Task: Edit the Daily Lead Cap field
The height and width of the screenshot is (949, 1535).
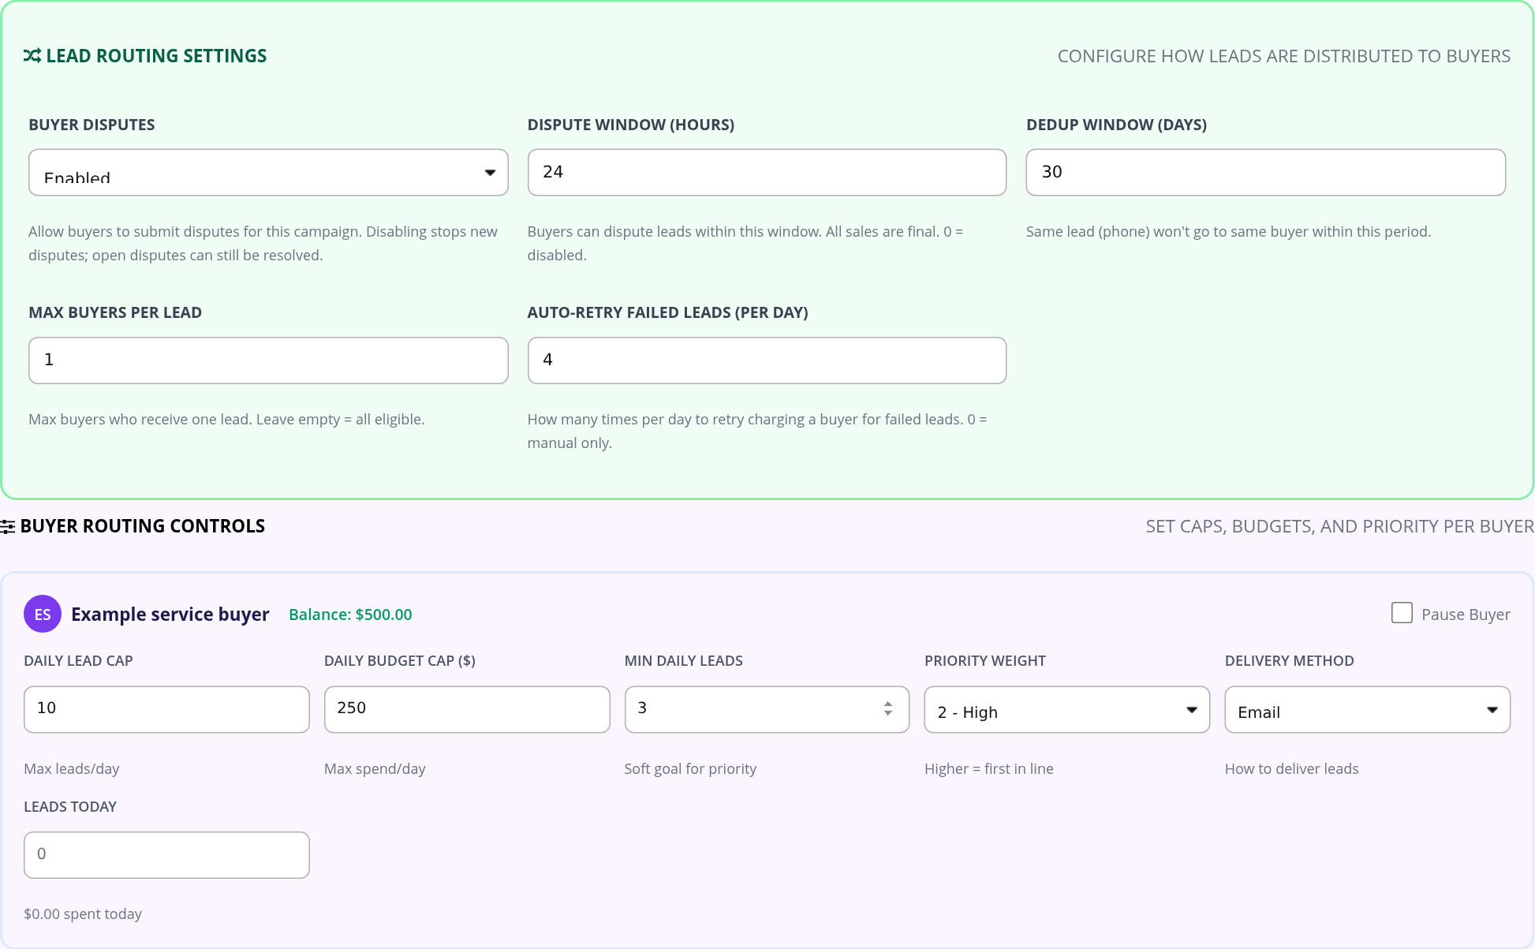Action: (166, 709)
